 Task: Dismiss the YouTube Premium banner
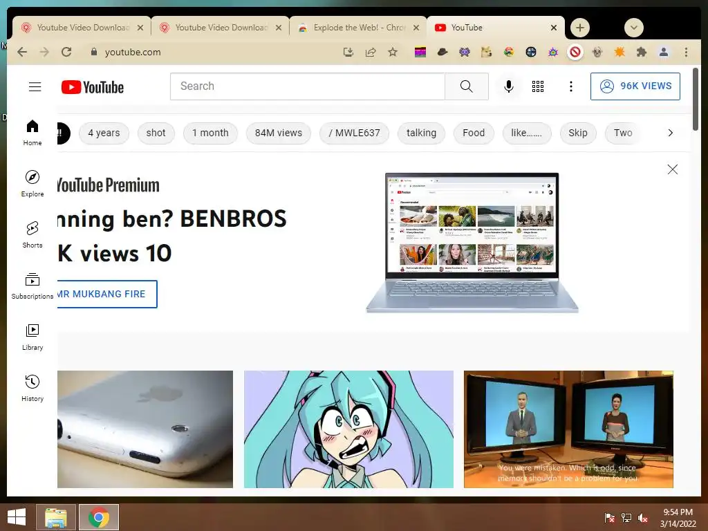coord(672,169)
